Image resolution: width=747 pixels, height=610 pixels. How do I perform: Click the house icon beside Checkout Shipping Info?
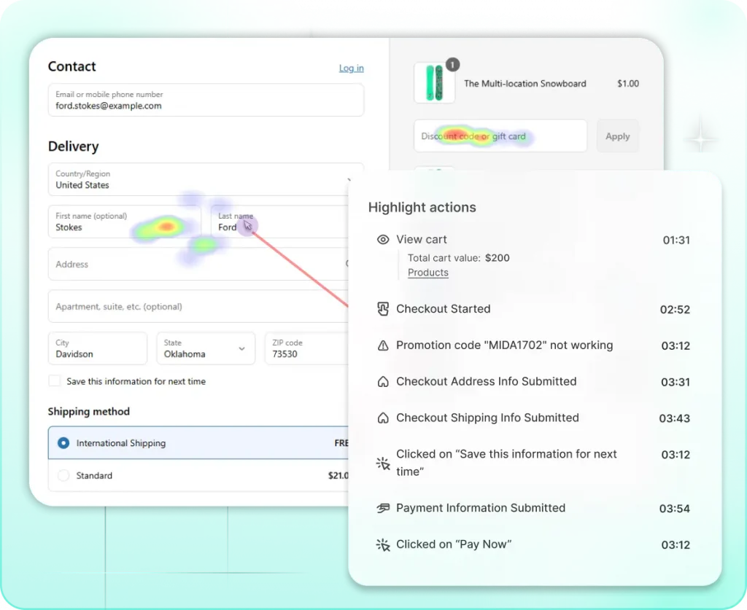click(x=383, y=418)
